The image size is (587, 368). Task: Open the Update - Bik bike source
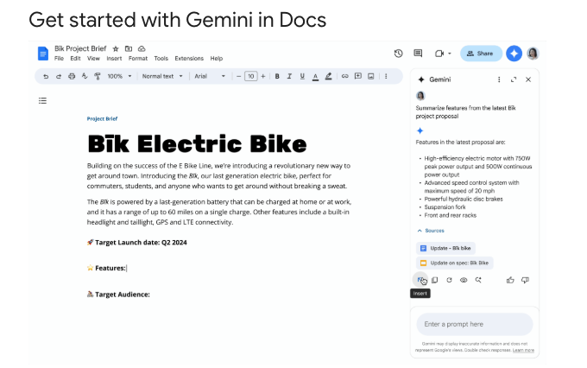[446, 248]
